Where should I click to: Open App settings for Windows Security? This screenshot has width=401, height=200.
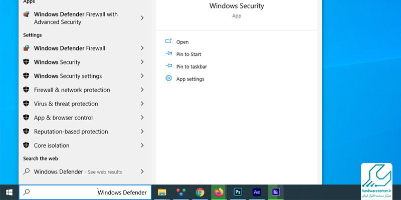pos(190,79)
